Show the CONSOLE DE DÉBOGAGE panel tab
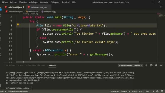165x93 pixels. (36, 65)
